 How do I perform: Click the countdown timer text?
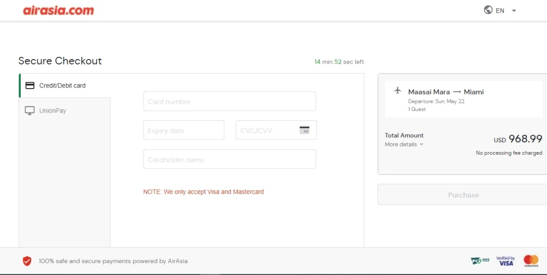[339, 62]
